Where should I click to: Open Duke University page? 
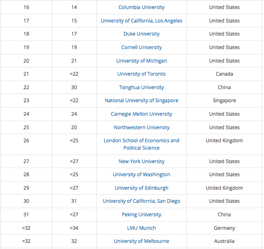tap(141, 34)
